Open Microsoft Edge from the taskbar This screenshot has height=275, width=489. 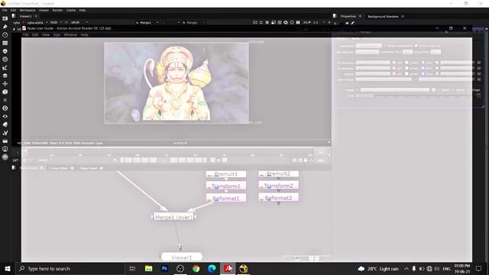212,268
